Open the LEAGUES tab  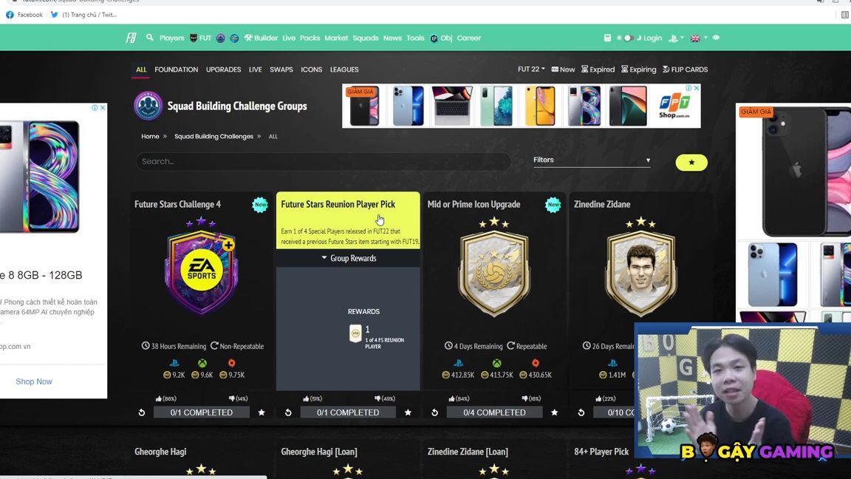pyautogui.click(x=344, y=69)
